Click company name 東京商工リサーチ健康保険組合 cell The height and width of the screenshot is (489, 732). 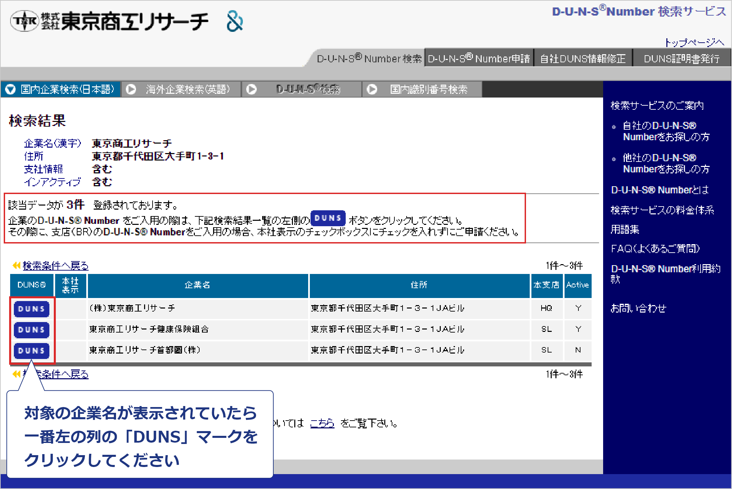click(198, 329)
